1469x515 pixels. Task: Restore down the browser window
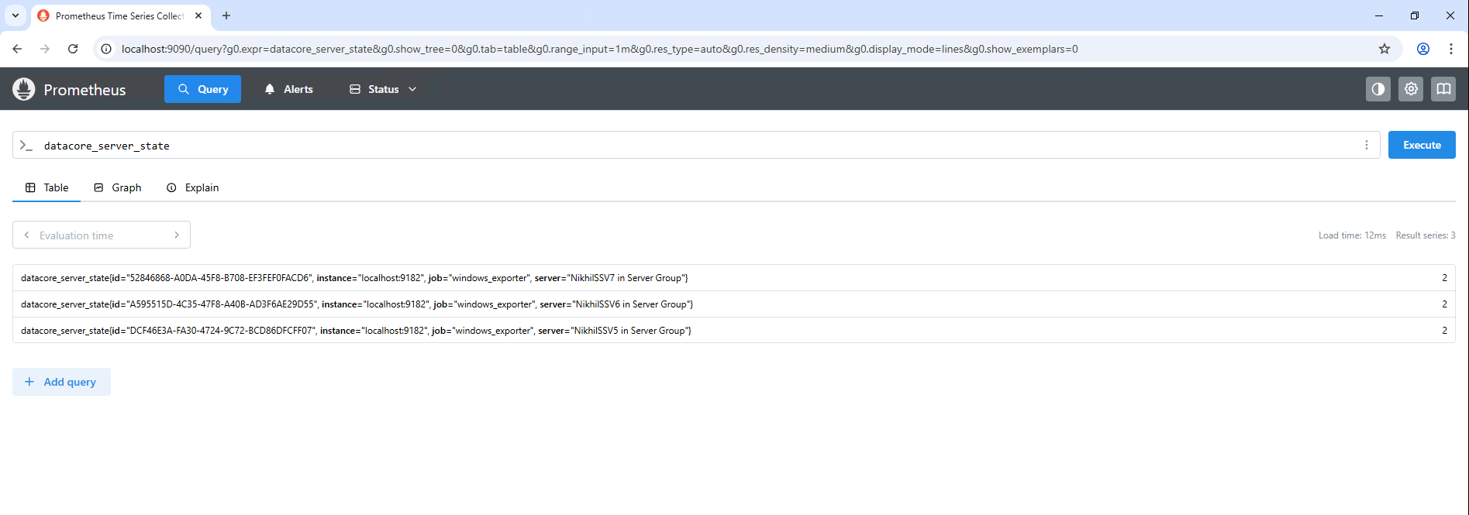(x=1414, y=15)
